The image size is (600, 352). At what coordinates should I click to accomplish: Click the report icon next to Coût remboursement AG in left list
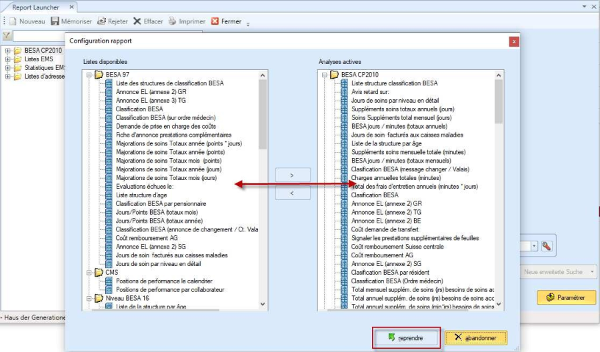click(109, 238)
